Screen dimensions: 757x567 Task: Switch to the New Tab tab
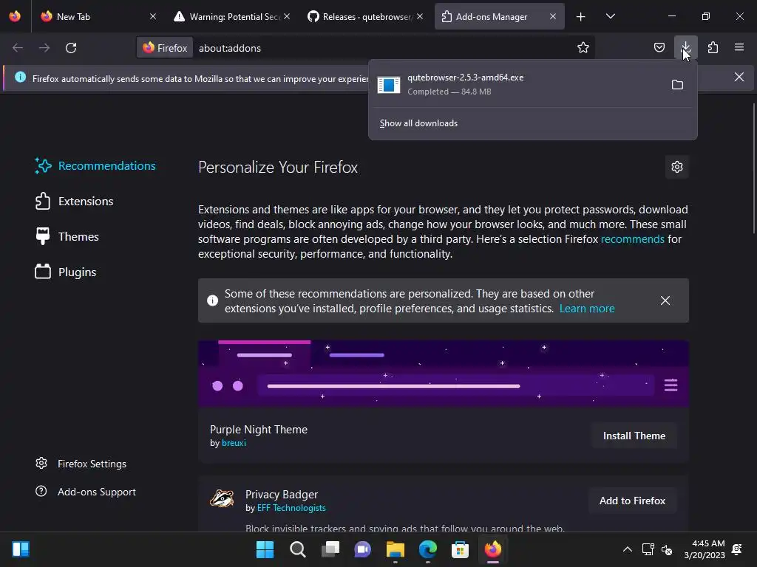[99, 16]
